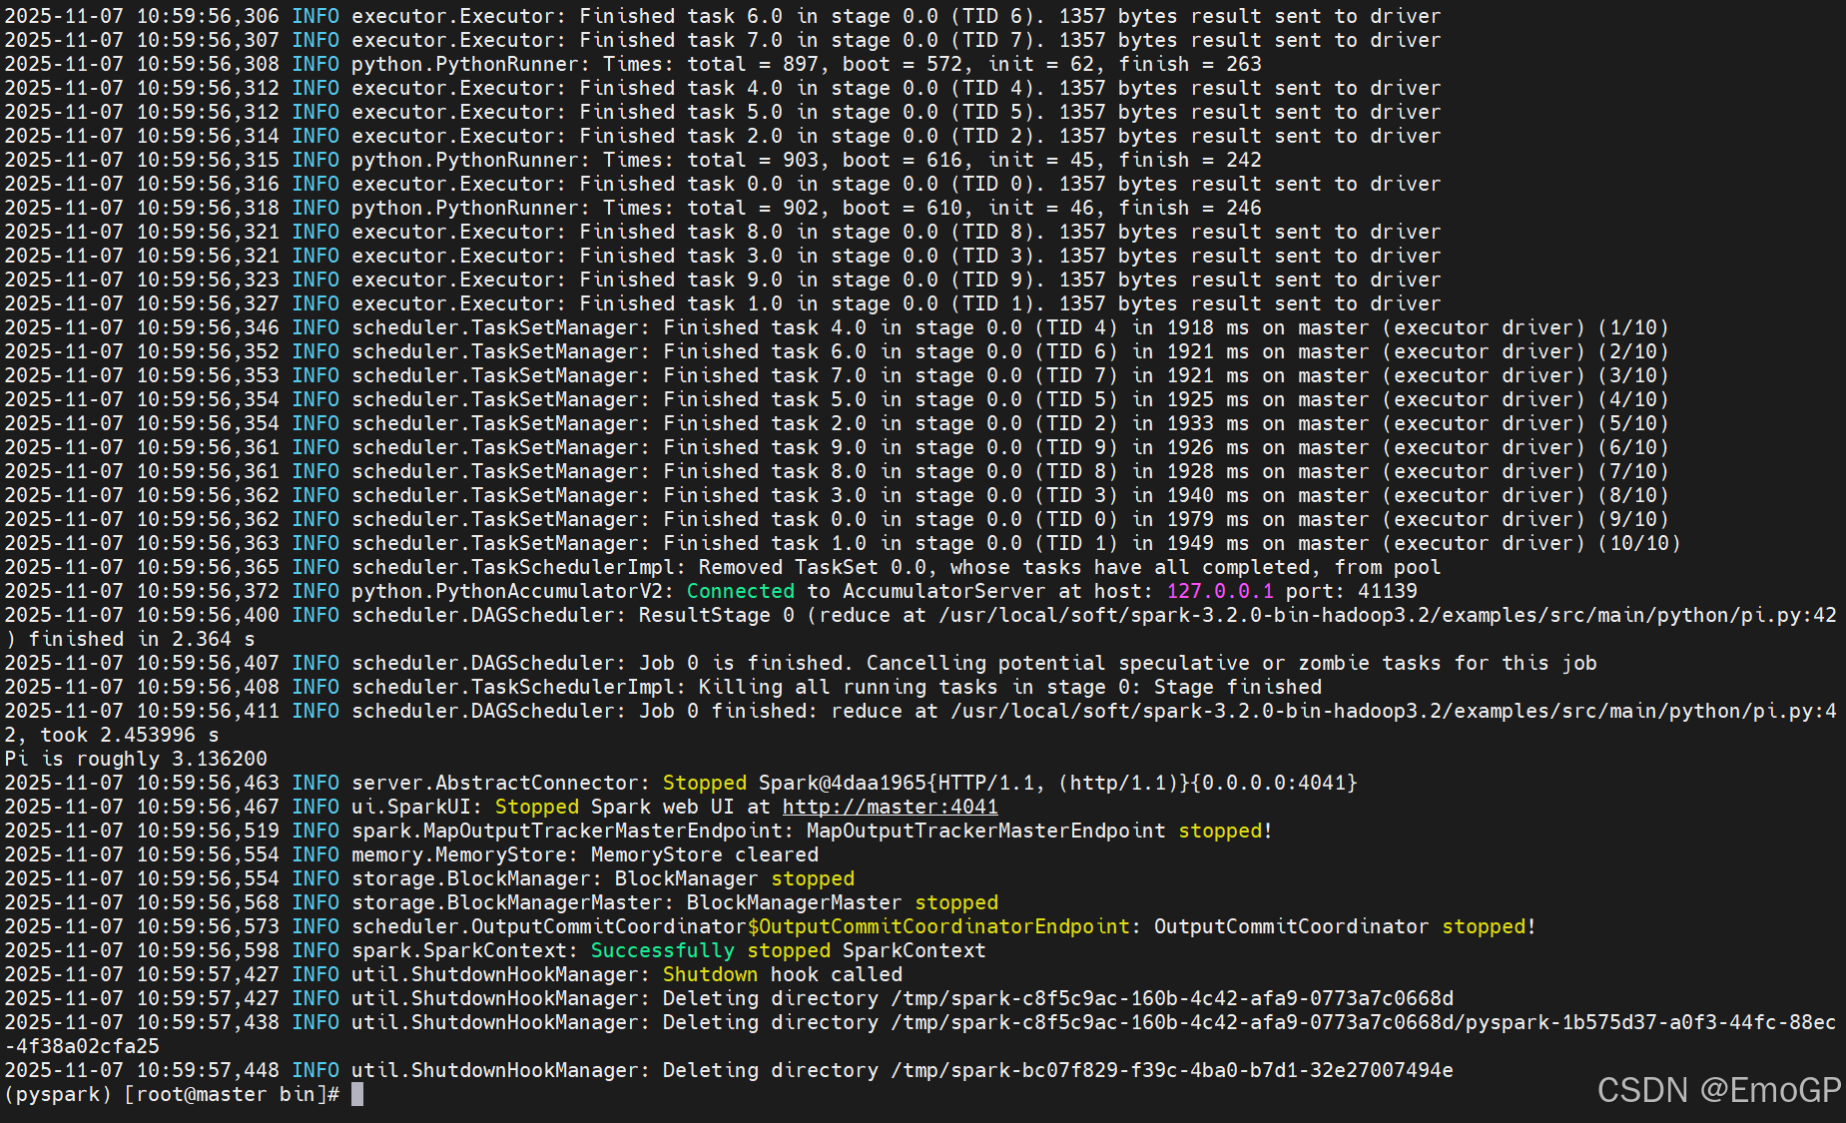The height and width of the screenshot is (1123, 1846).
Task: Select the 'Shutdown' word in the hook called line
Action: 710,974
